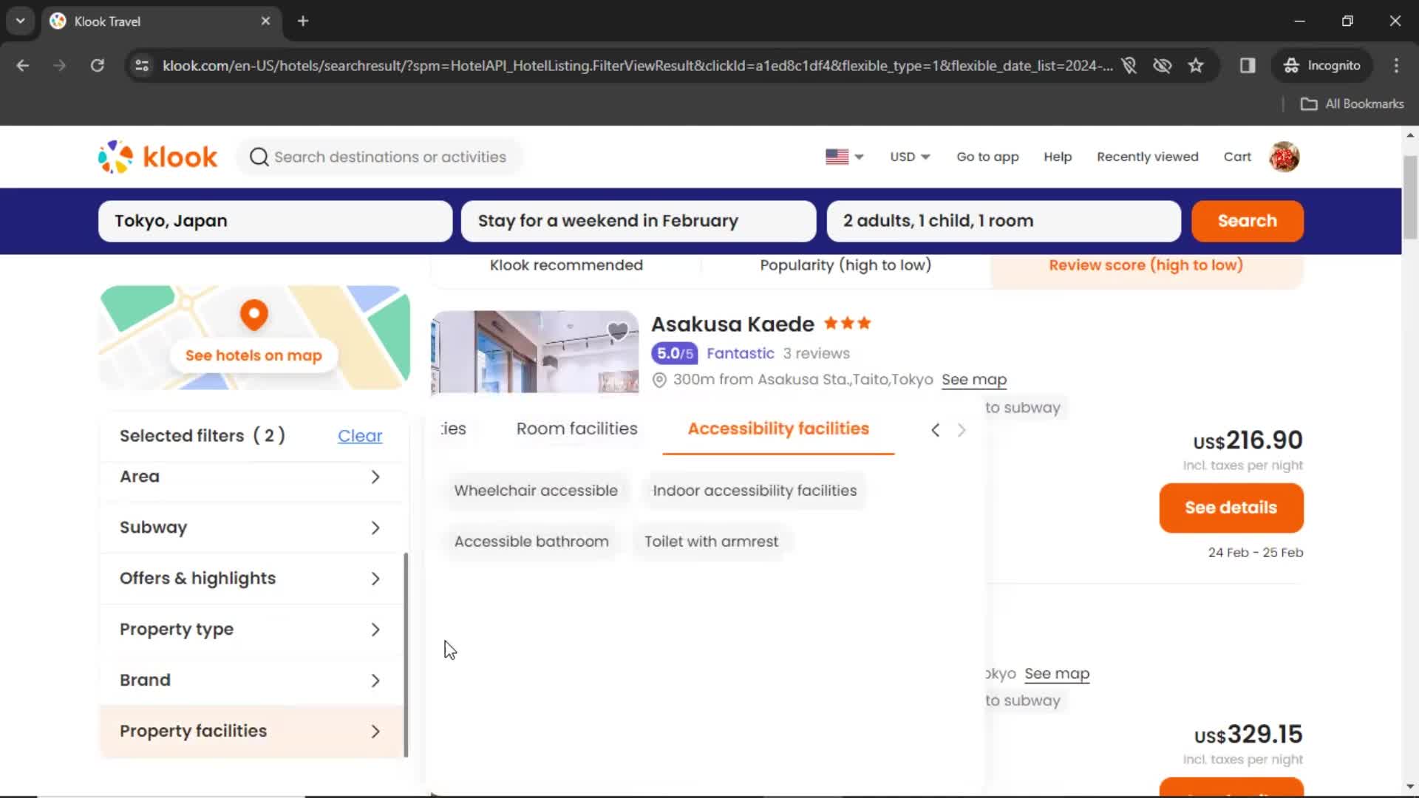1419x798 pixels.
Task: Open Asakusa Kaede hotel photo
Action: (534, 352)
